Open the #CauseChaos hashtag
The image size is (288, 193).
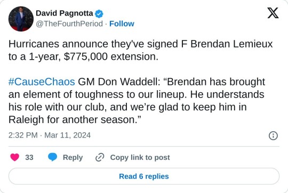(x=42, y=82)
